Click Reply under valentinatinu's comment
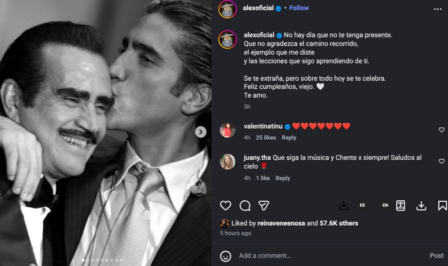 (289, 138)
